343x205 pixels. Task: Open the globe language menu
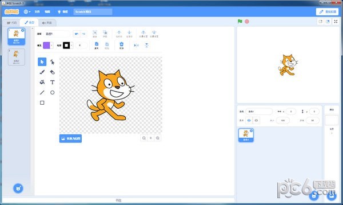click(27, 11)
